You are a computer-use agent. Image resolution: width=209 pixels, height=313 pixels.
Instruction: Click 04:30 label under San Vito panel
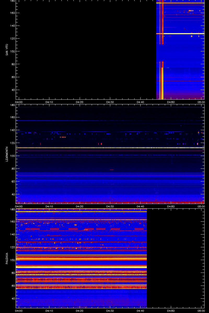(110, 102)
